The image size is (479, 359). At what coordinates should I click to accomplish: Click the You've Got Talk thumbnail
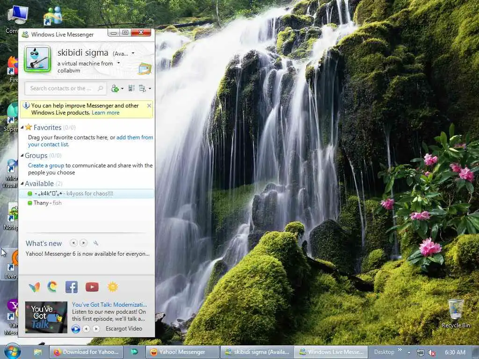46,317
